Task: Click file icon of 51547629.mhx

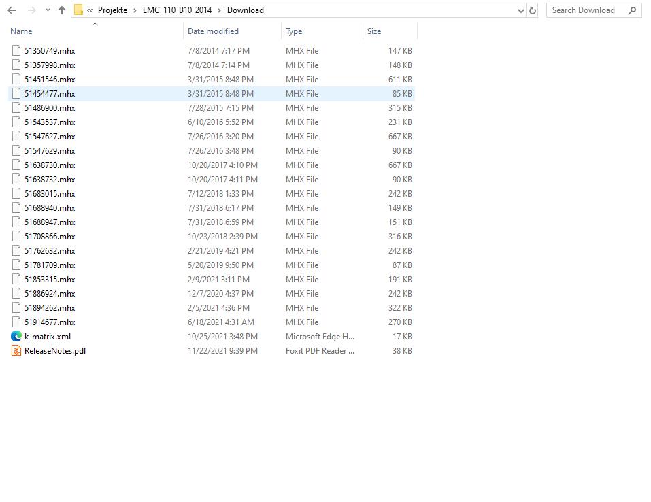Action: pos(16,151)
